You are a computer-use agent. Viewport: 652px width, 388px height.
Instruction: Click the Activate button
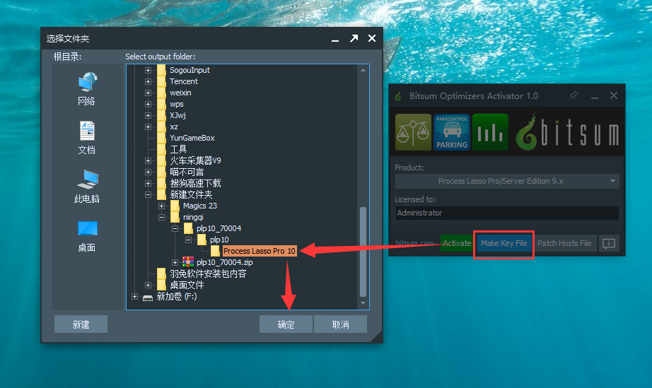457,243
